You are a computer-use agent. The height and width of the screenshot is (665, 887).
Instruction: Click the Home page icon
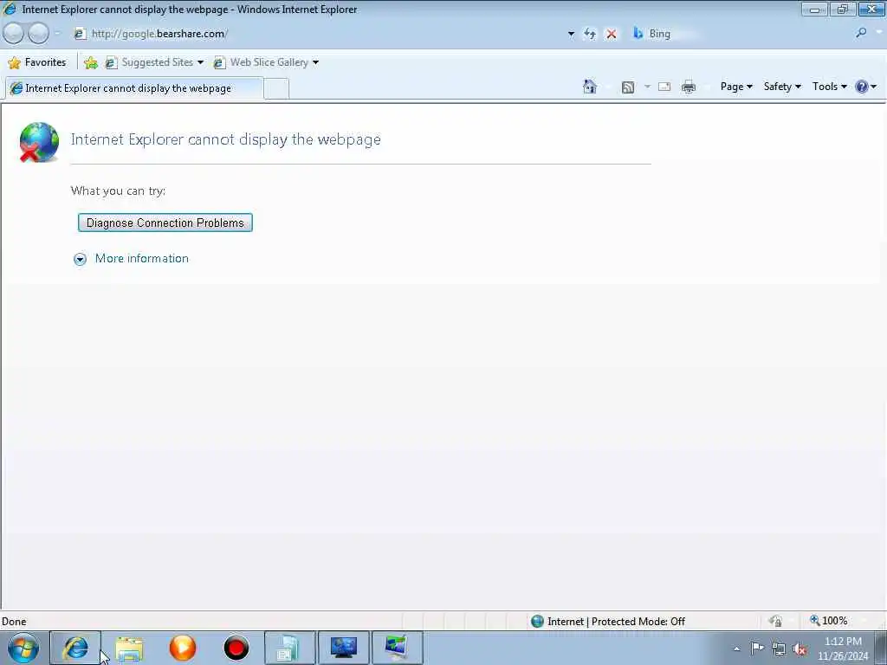pyautogui.click(x=589, y=87)
